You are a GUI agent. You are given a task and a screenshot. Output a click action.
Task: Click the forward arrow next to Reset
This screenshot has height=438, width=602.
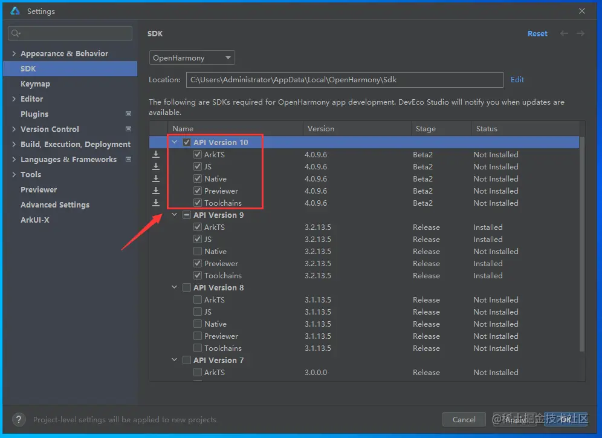coord(580,33)
